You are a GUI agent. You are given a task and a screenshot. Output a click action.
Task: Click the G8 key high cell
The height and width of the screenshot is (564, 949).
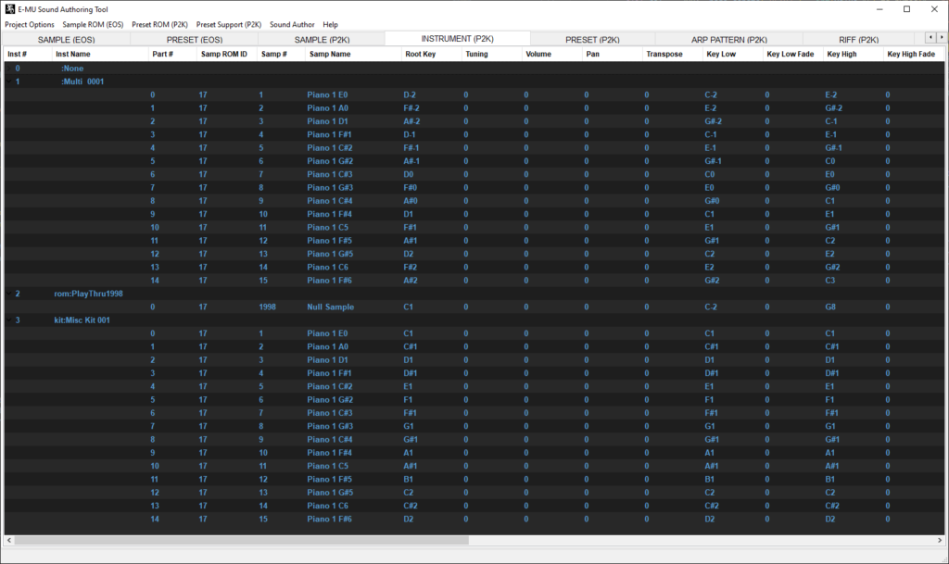click(830, 307)
